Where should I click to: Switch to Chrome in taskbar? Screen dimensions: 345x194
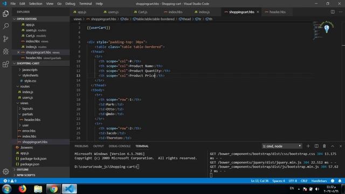(x=53, y=189)
